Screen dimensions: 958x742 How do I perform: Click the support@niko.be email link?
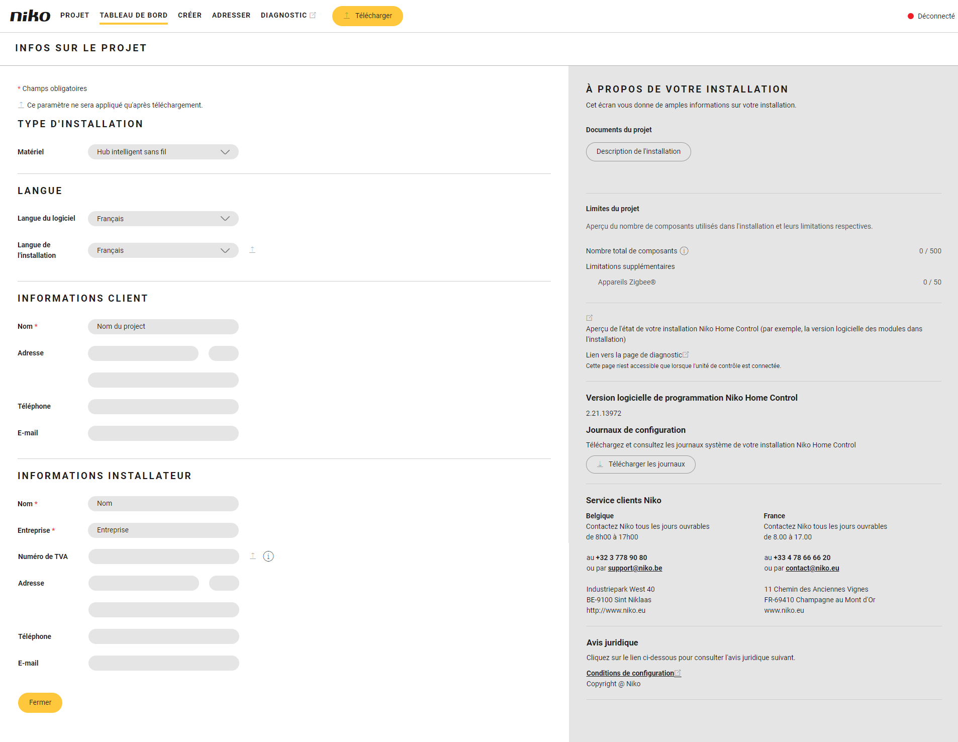point(635,568)
